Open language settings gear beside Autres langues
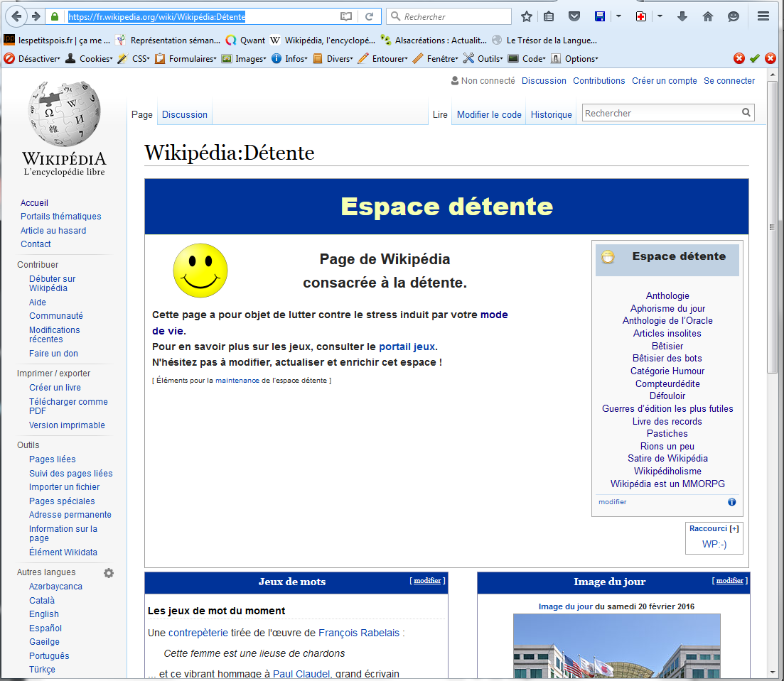Screen dimensions: 784x681 [109, 573]
